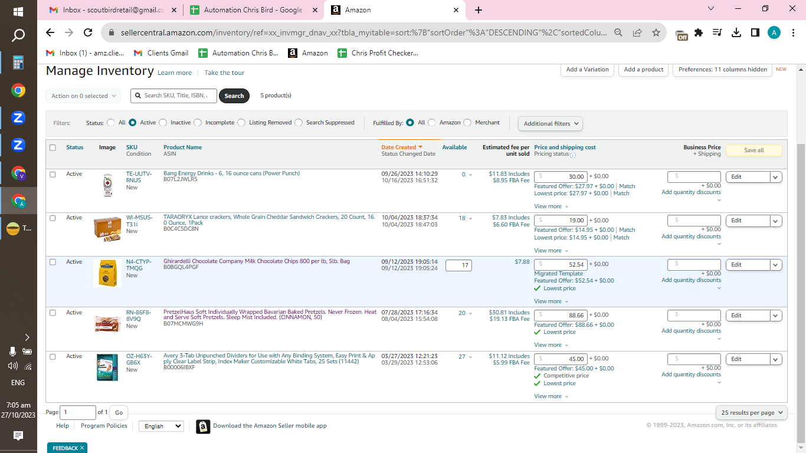Go back using the browser back arrow
806x453 pixels.
click(50, 33)
